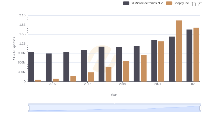The height and width of the screenshot is (118, 205).
Task: Click the dark STMicroelectronics legend swatch
Action: click(x=126, y=3)
